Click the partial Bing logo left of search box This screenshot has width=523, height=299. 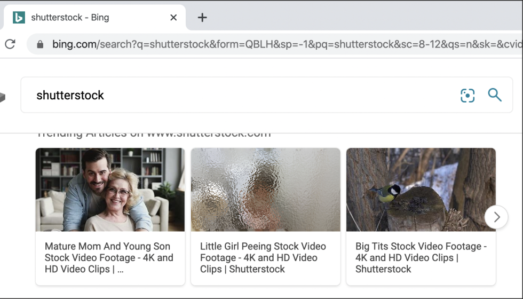point(2,97)
